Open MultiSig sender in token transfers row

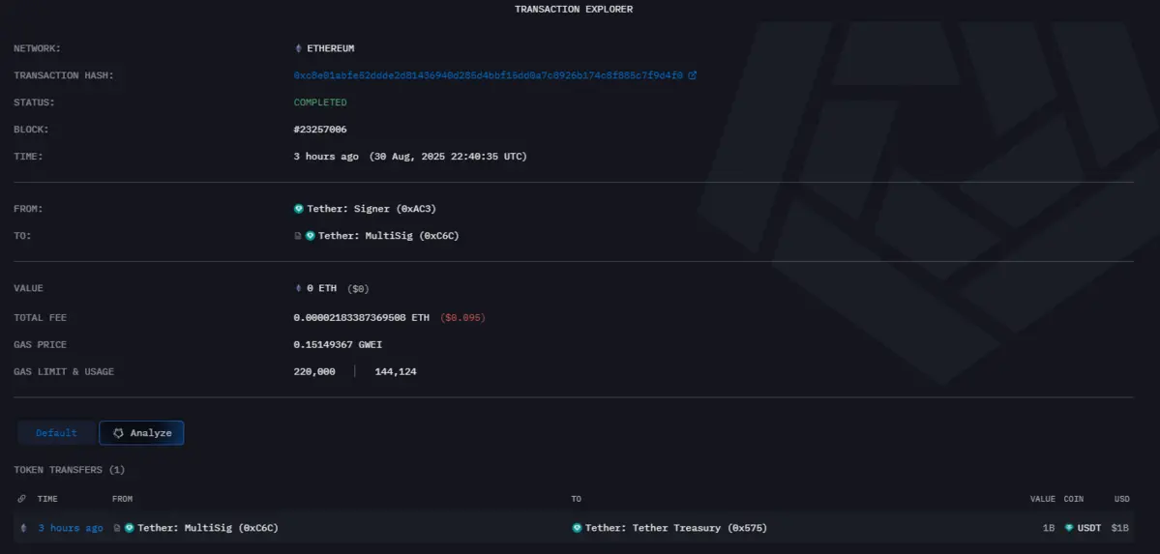208,528
